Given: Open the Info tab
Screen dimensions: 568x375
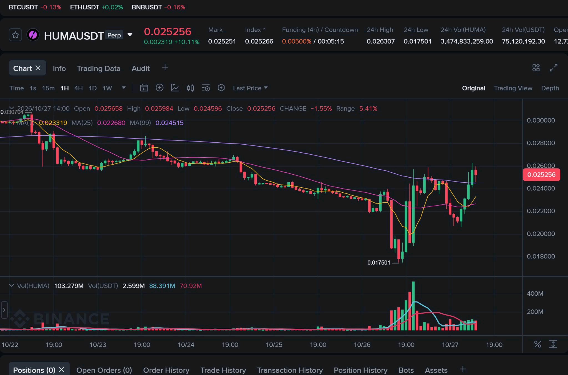Looking at the screenshot, I should coord(59,68).
